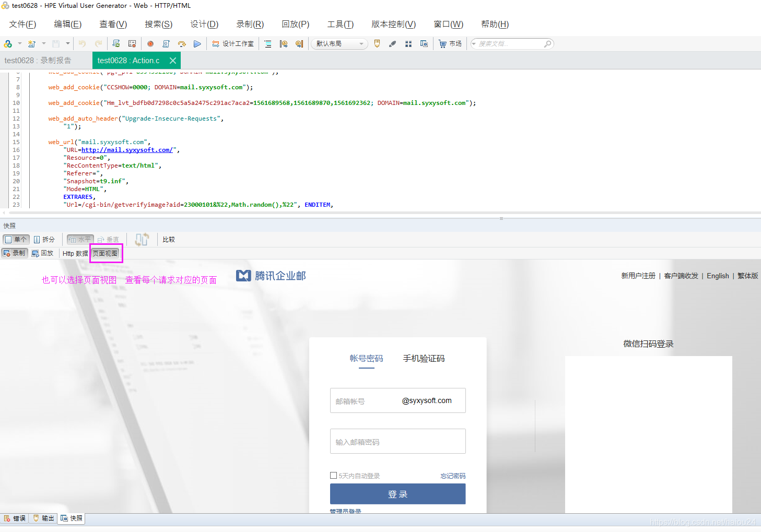Click the search magnifier icon in toolbar
761x532 pixels.
547,44
